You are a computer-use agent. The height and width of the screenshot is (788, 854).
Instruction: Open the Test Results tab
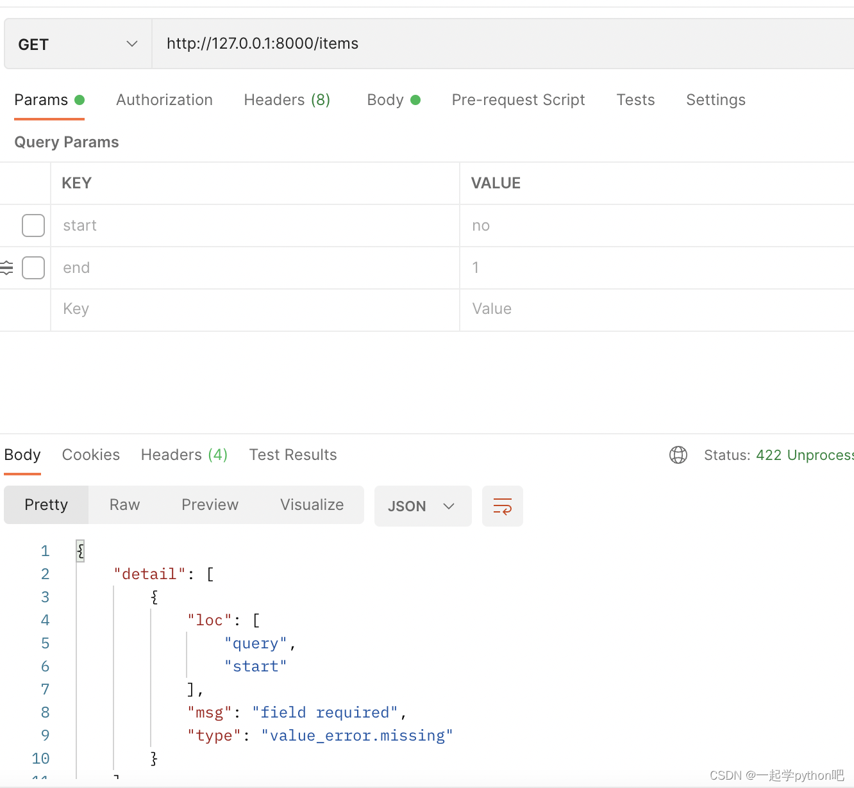(293, 455)
